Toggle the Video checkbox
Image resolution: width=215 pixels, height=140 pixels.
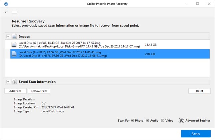[162, 121]
